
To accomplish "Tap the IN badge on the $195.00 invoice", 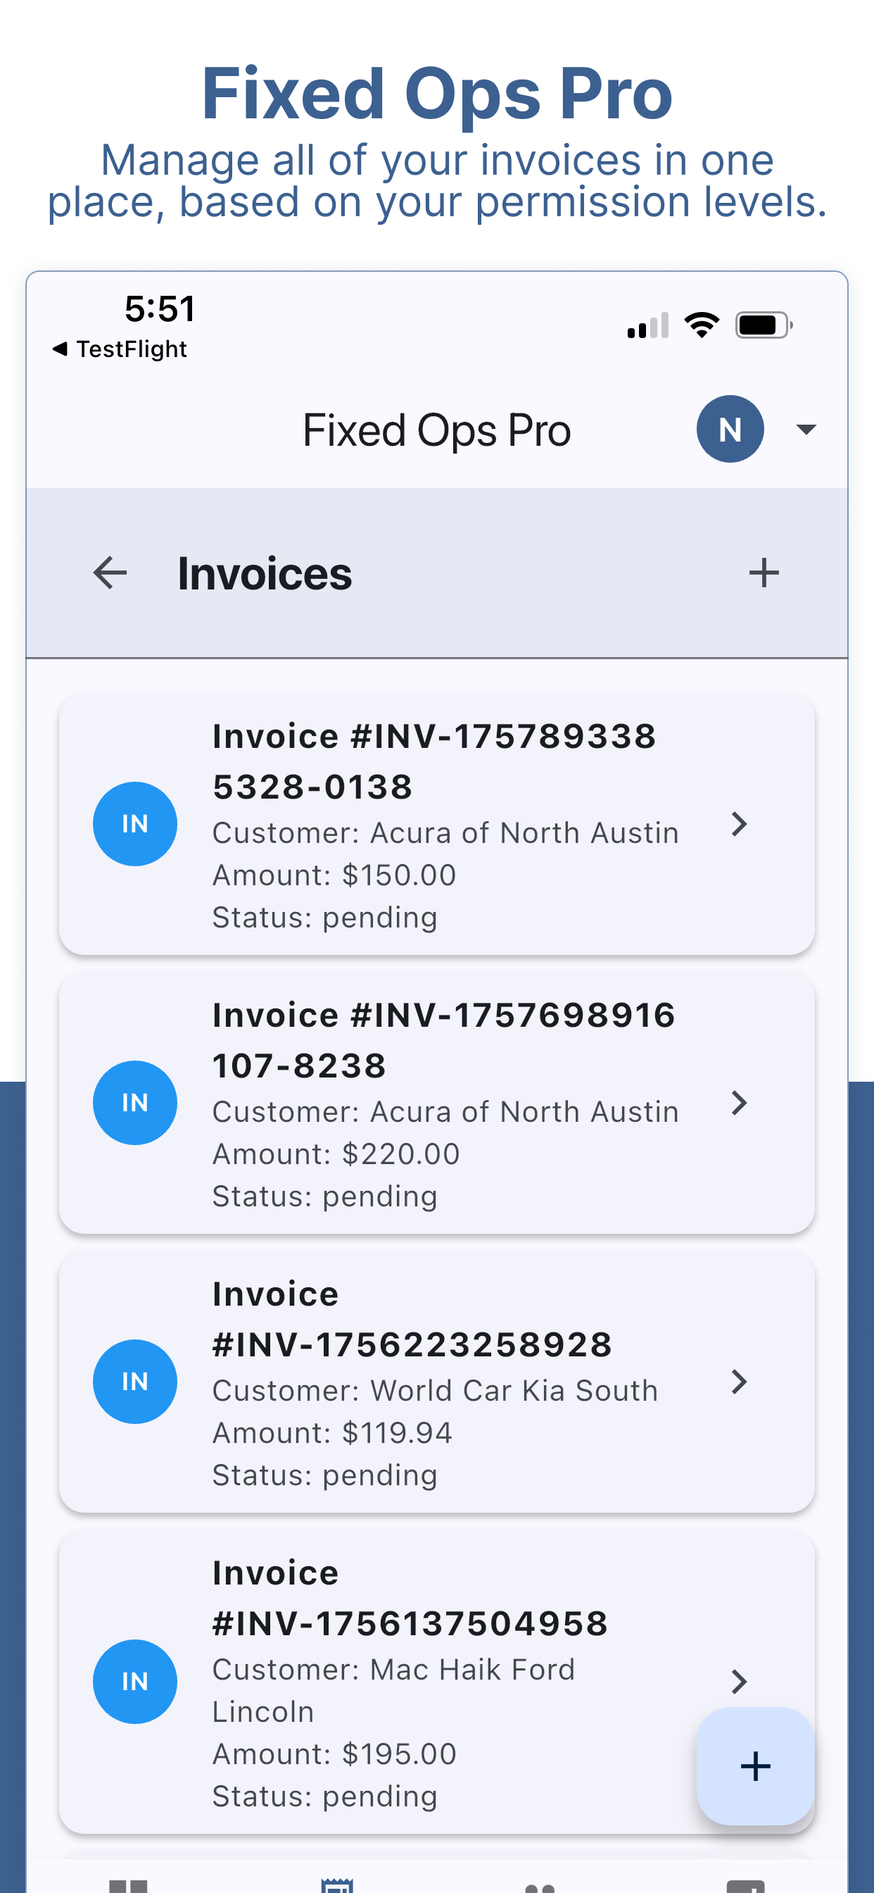I will tap(135, 1681).
